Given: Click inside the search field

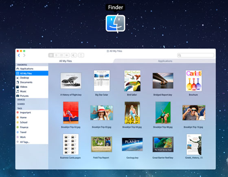Looking at the screenshot, I should [195, 55].
